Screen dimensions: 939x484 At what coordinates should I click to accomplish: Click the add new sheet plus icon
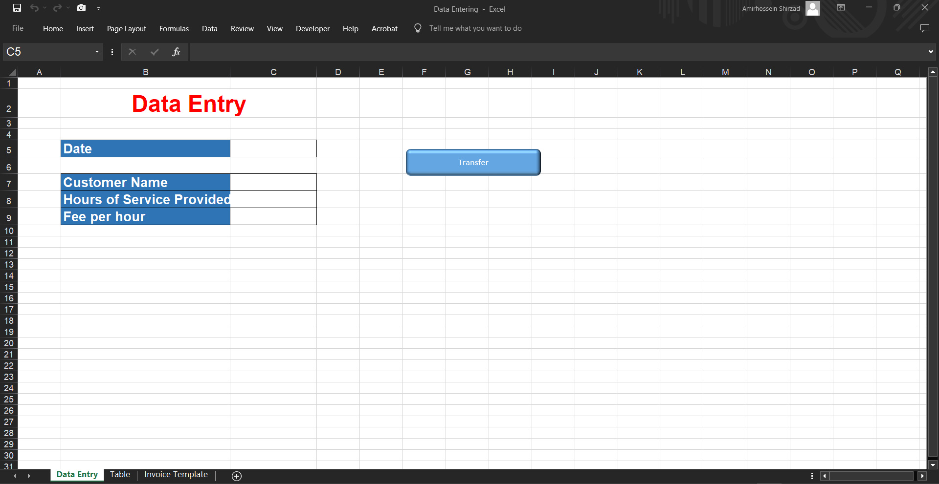(x=237, y=476)
